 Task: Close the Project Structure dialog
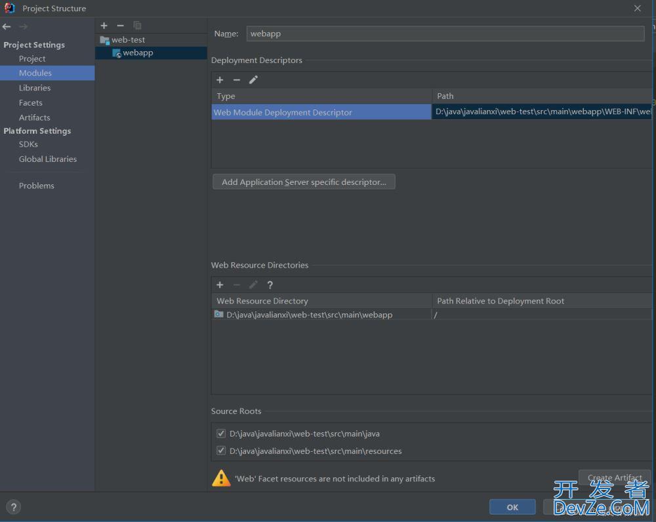pyautogui.click(x=637, y=9)
